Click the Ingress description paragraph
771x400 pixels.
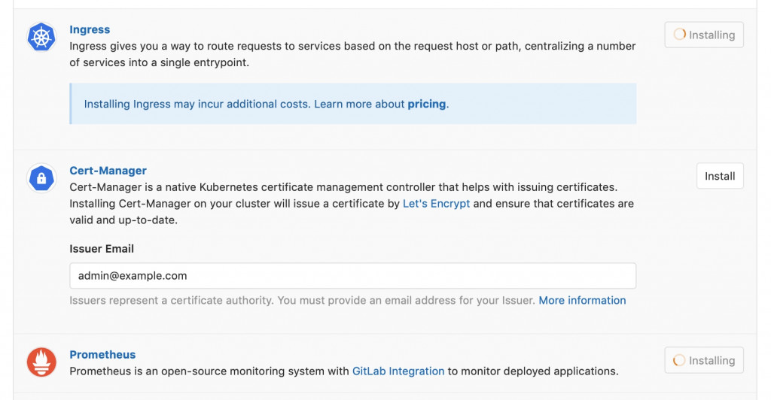[352, 54]
